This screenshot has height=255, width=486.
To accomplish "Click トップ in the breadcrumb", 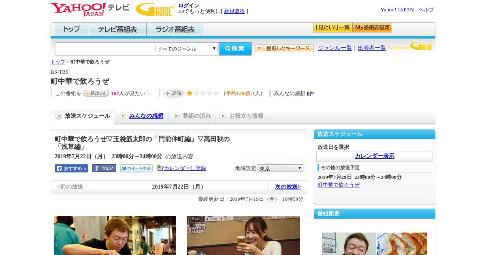I will 58,62.
